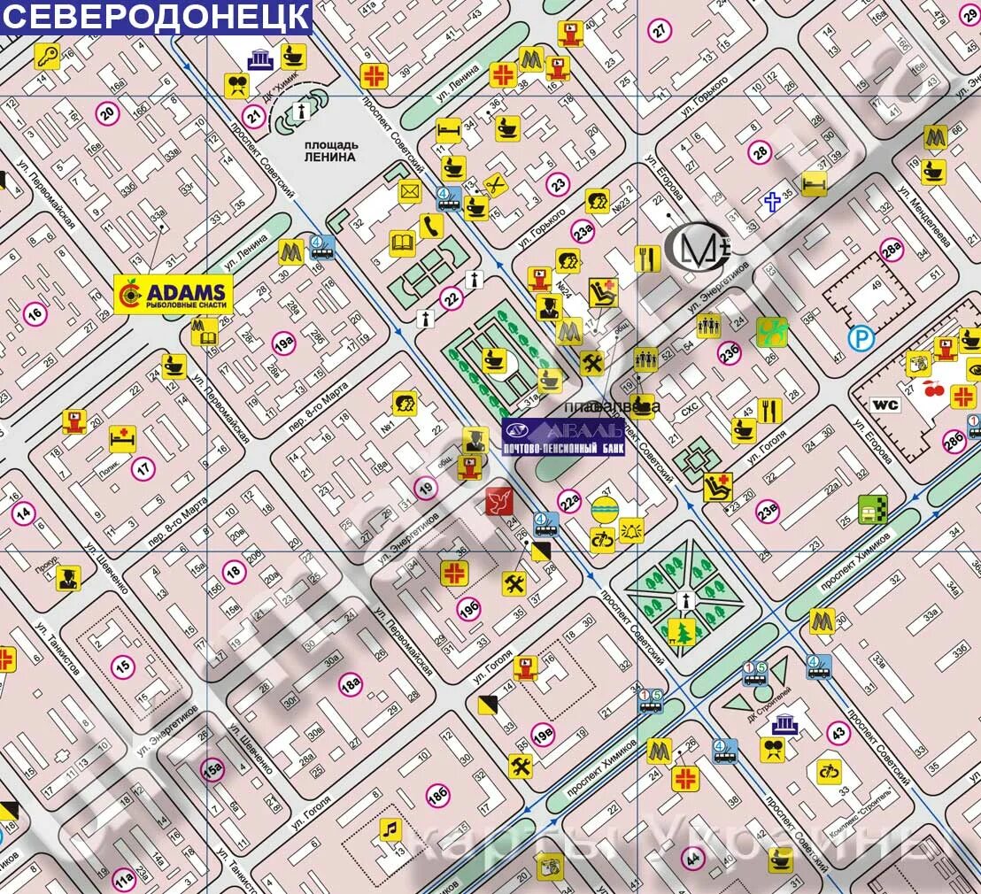The height and width of the screenshot is (894, 981).
Task: Click the fork and knife icon on ул. Гоголя
Action: tap(769, 411)
